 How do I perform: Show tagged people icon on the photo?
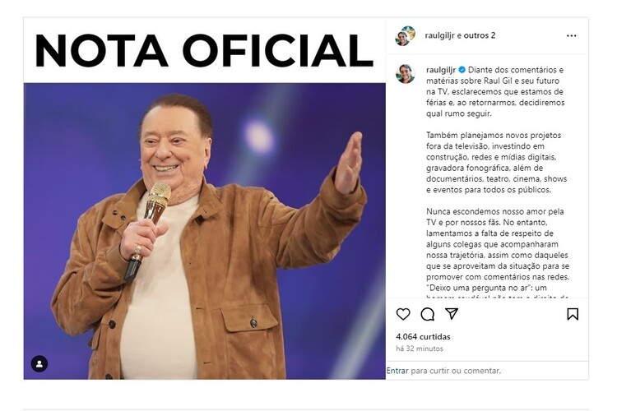39,364
